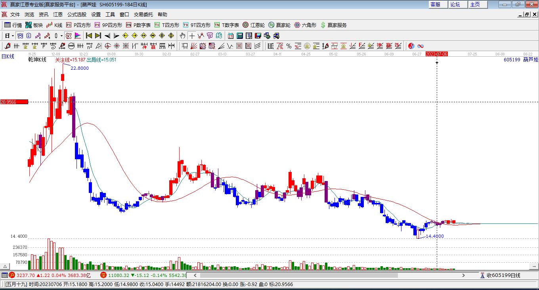Launch the 赢家轮 wheel tool
The height and width of the screenshot is (290, 539).
pos(279,25)
